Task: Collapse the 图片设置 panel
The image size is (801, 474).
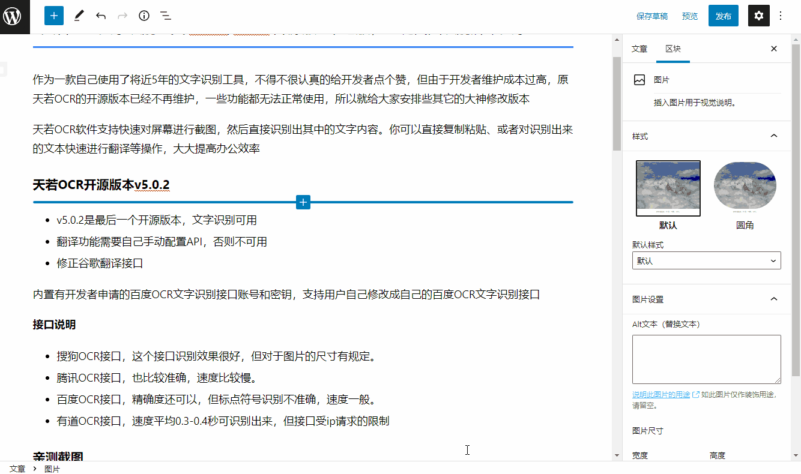Action: pyautogui.click(x=706, y=299)
